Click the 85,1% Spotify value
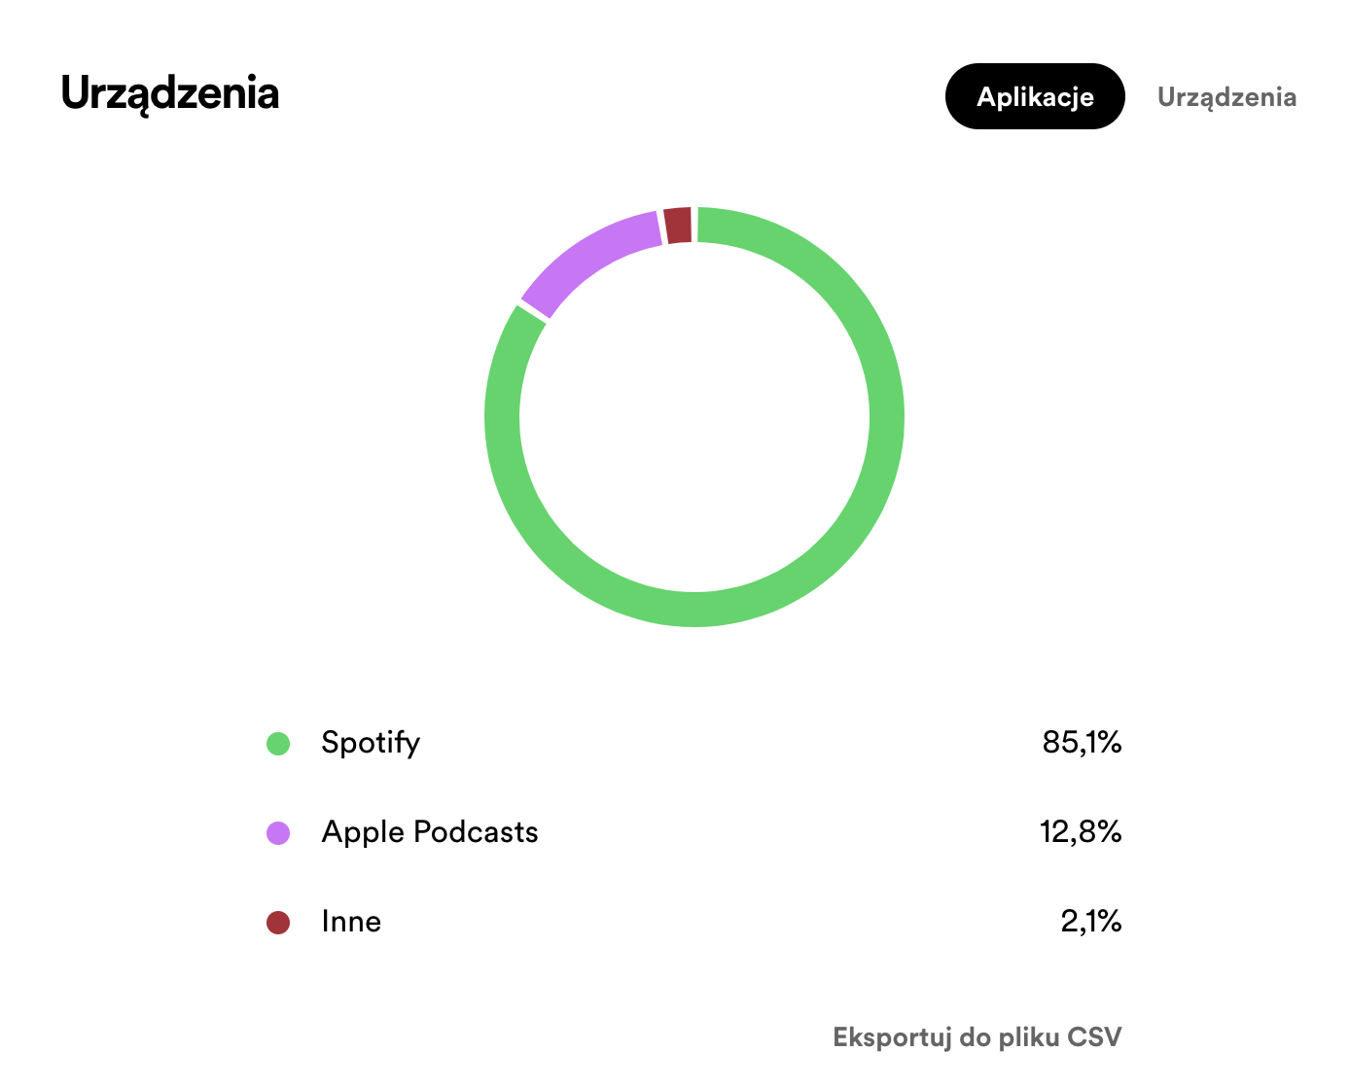1350x1087 pixels. (1082, 743)
